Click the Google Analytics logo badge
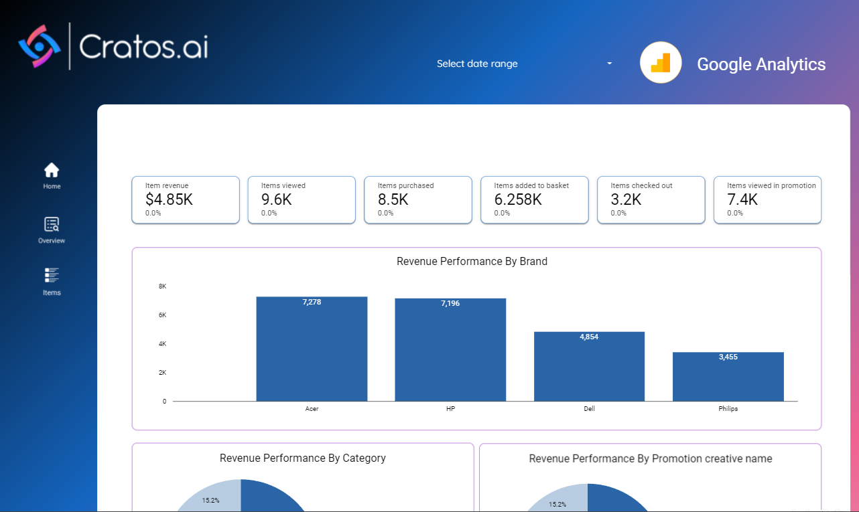Image resolution: width=859 pixels, height=512 pixels. (x=661, y=63)
